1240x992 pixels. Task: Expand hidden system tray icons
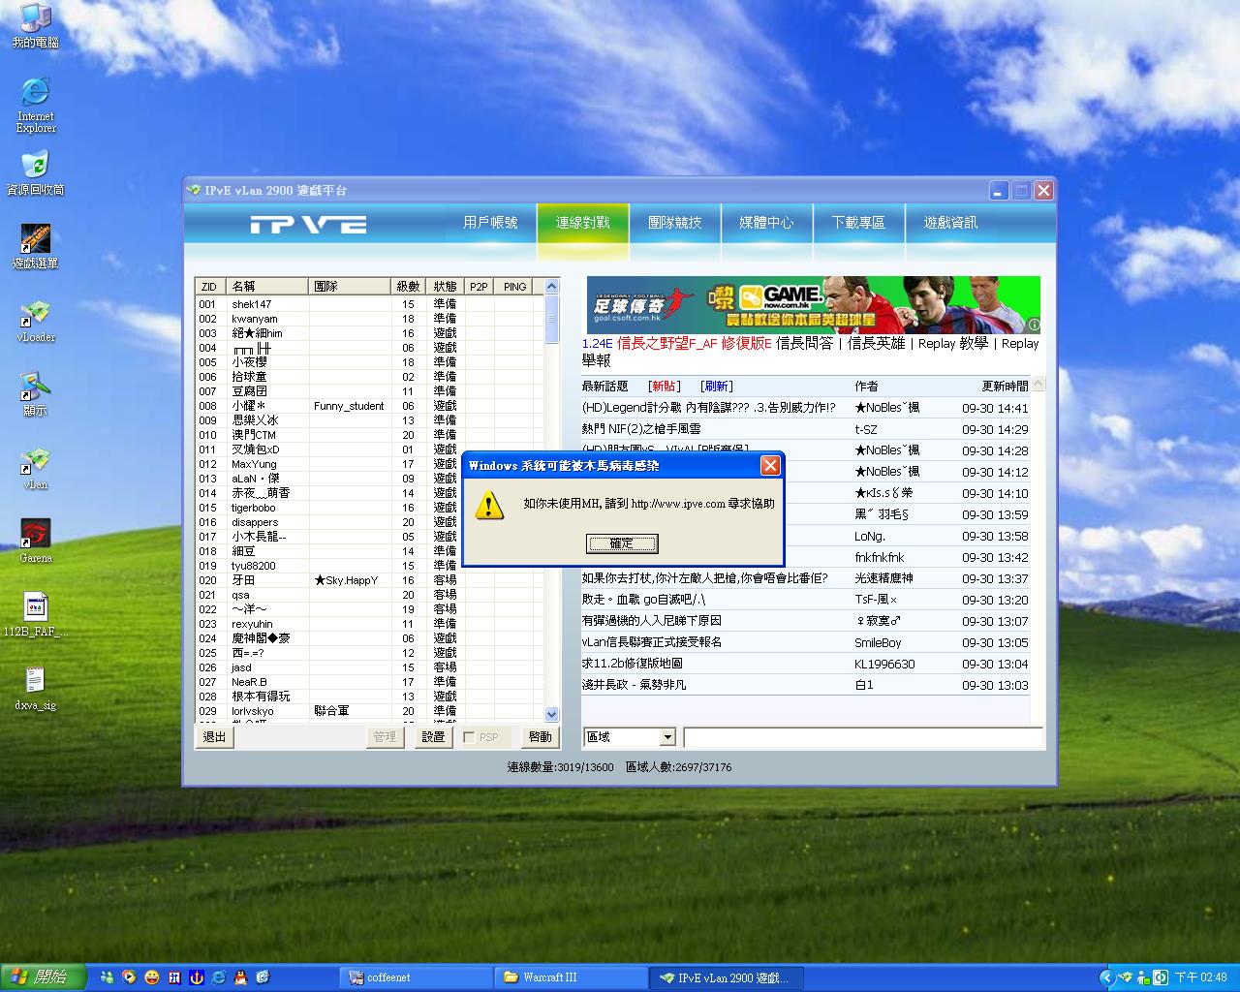click(x=1107, y=977)
